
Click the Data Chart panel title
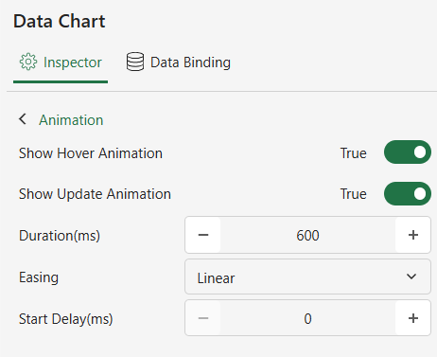[60, 22]
